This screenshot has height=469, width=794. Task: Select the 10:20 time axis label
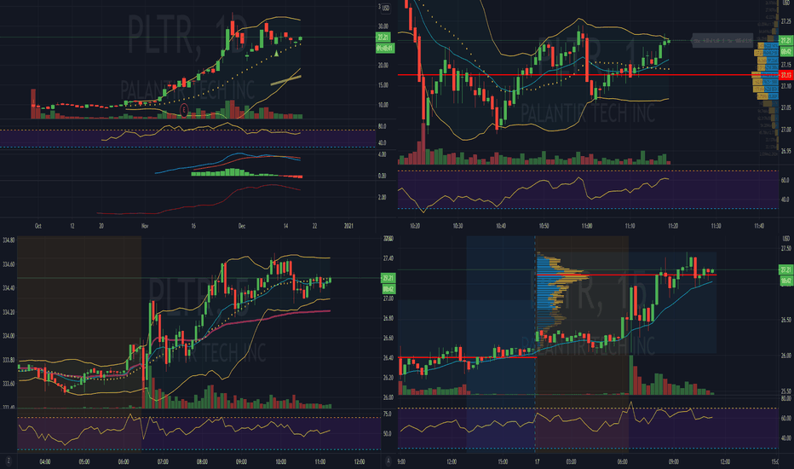[x=415, y=226]
